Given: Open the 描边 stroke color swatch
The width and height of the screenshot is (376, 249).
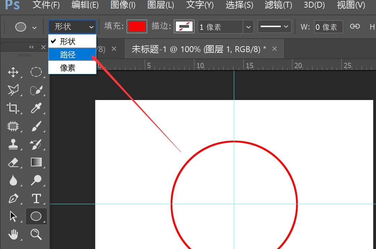Looking at the screenshot, I should pyautogui.click(x=184, y=26).
